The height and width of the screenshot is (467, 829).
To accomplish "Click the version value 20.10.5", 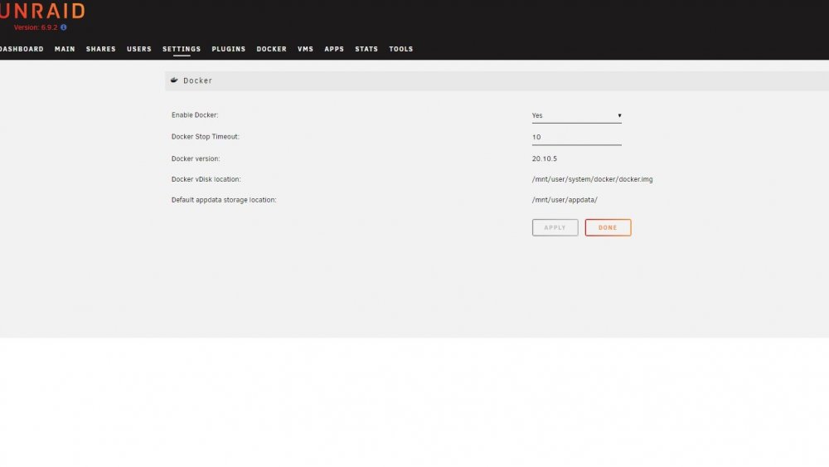I will 545,158.
